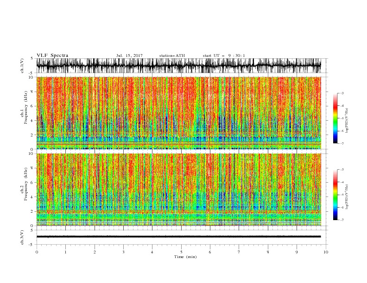This screenshot has height=283, width=367.
Task: Click time axis tick label "9"
Action: (x=297, y=252)
